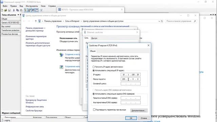Screen dimensions: 217x122
Task: Click Сеть и Интернет breadcrumb
Action: (72, 21)
